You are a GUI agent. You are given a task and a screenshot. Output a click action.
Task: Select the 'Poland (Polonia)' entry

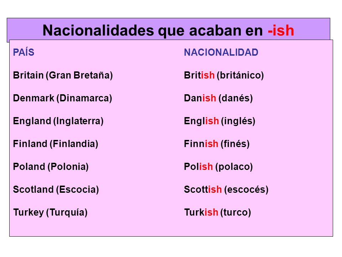click(x=51, y=167)
